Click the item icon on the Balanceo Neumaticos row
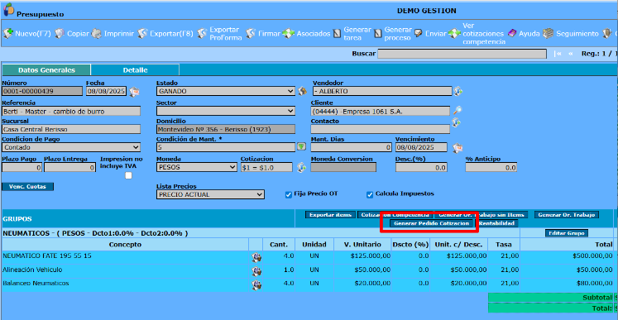 pos(256,285)
